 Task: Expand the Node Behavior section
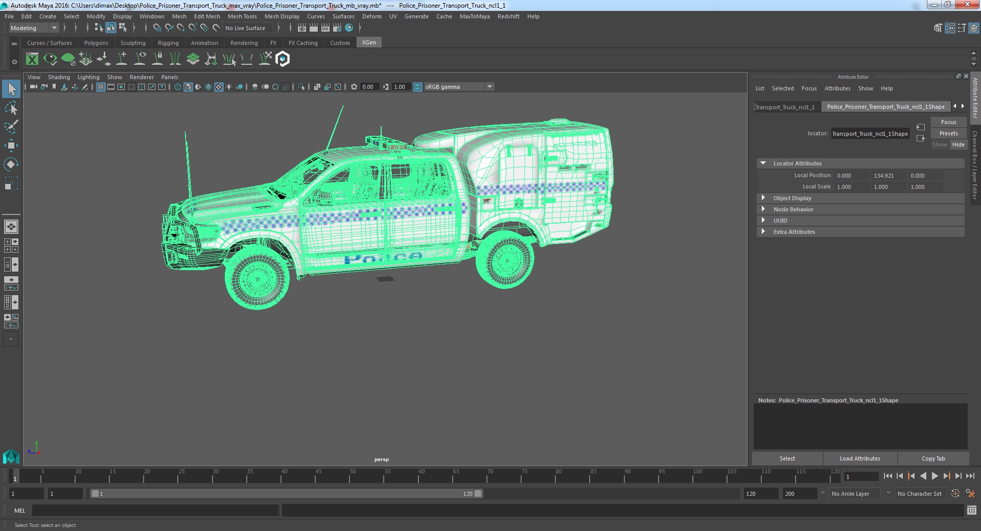(x=763, y=209)
